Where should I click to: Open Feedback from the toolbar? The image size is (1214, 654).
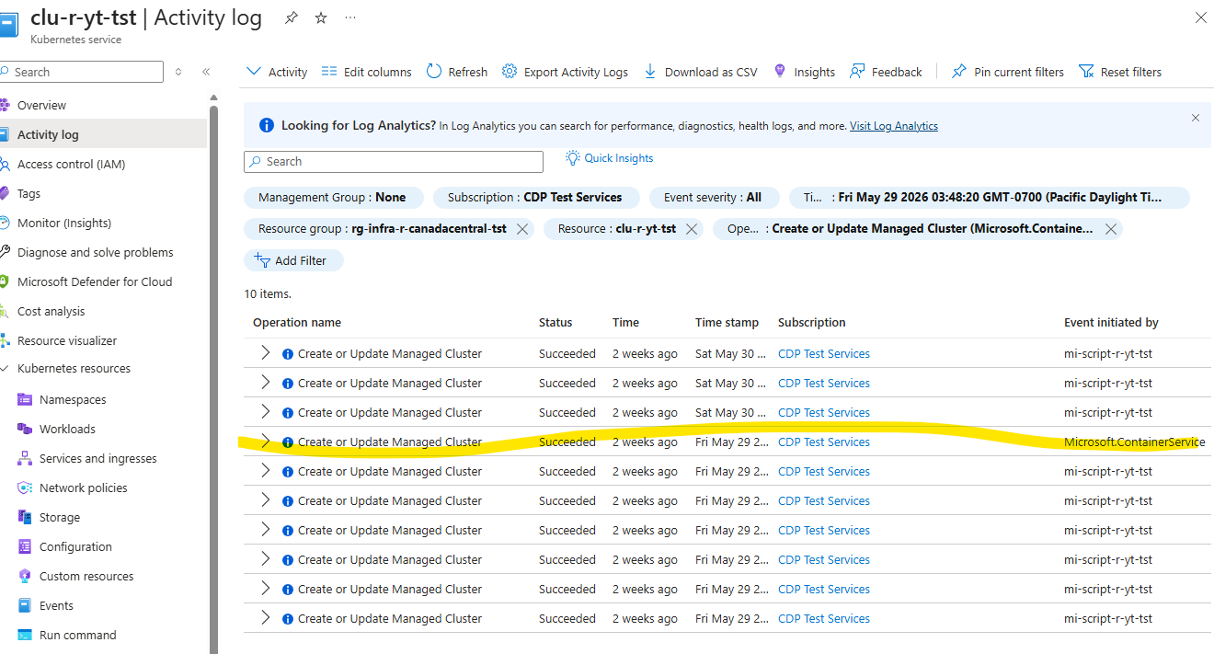pos(886,72)
